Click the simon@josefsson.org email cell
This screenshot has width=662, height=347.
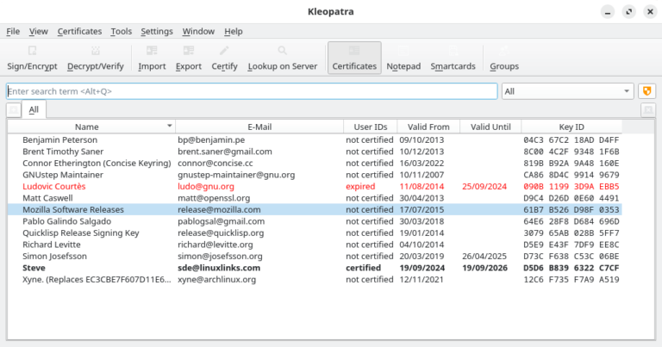point(220,256)
